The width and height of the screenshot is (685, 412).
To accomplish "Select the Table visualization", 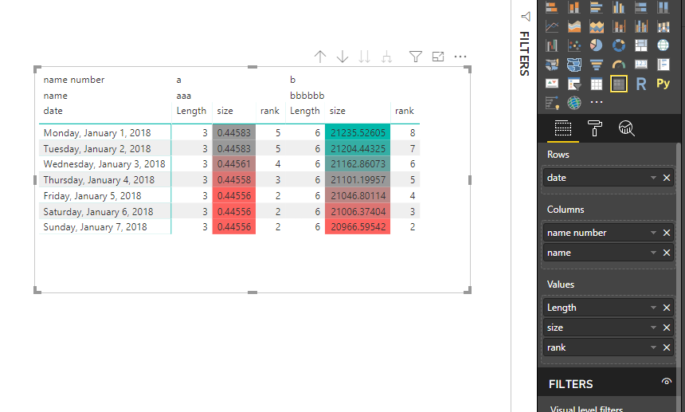I will (597, 84).
